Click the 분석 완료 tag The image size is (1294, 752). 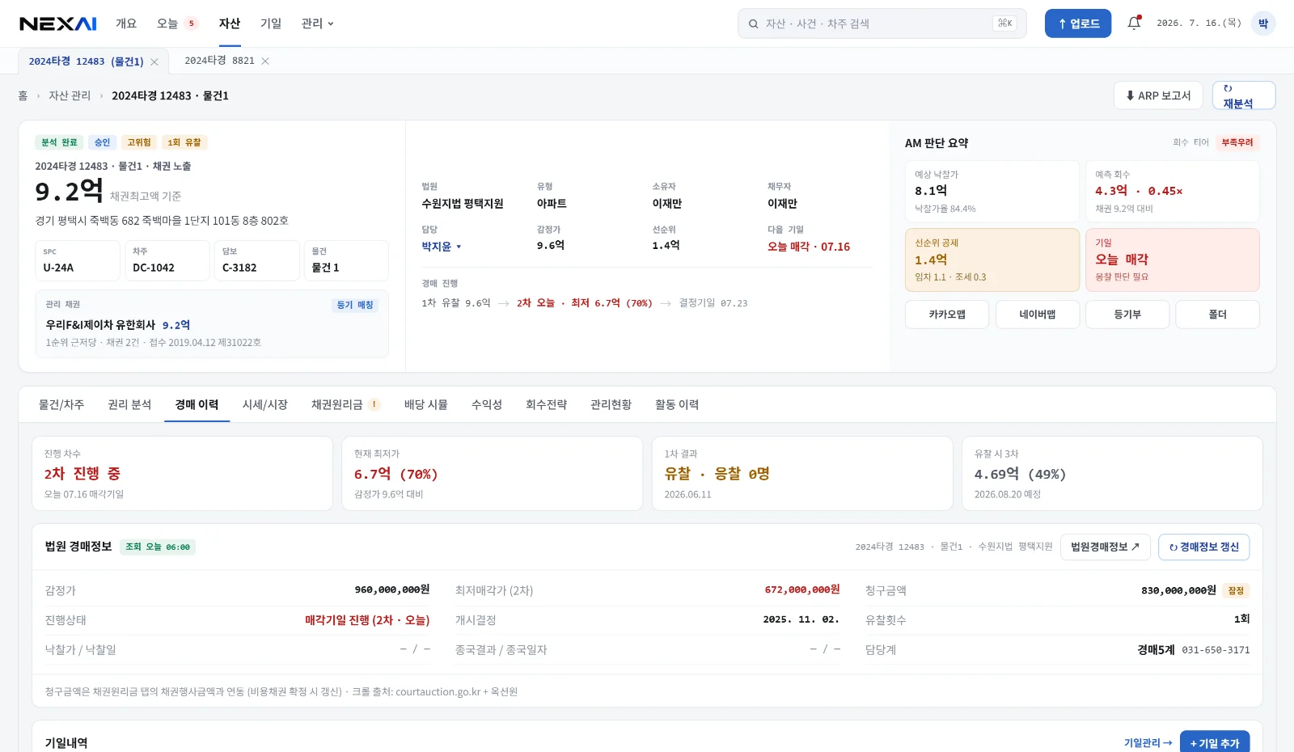[59, 142]
